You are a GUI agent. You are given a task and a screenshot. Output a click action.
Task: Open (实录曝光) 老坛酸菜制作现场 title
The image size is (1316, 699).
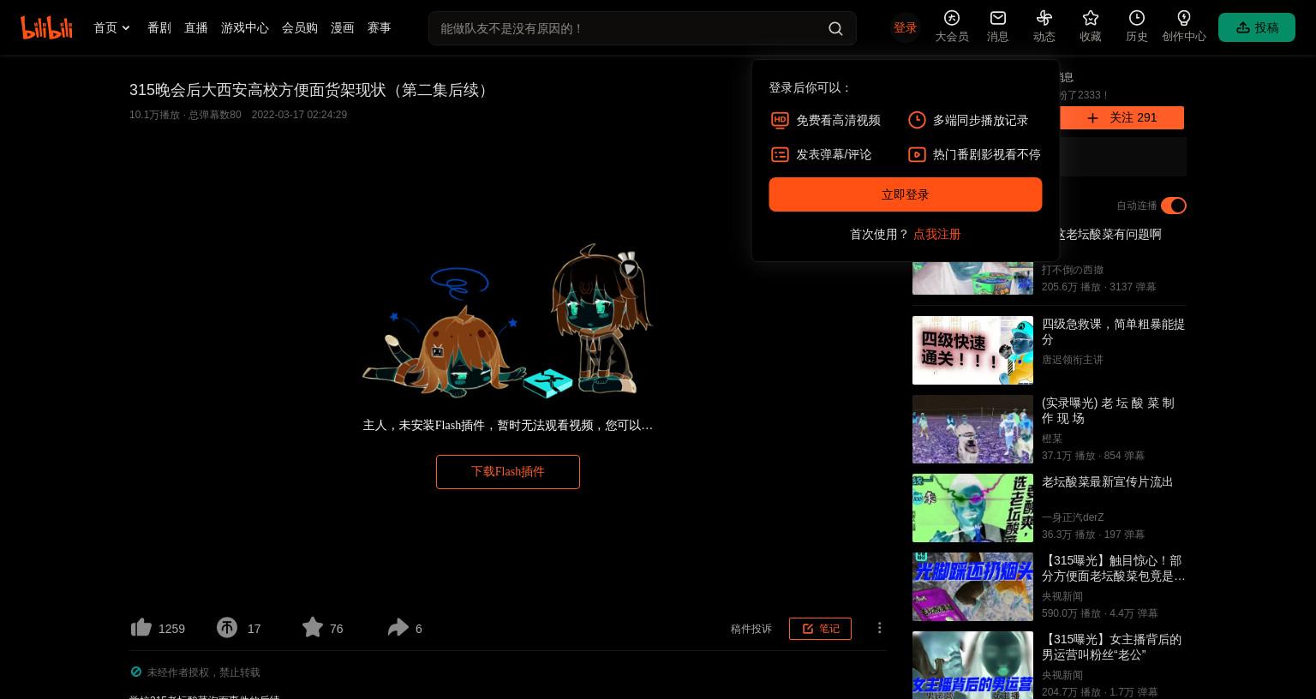coord(1108,410)
